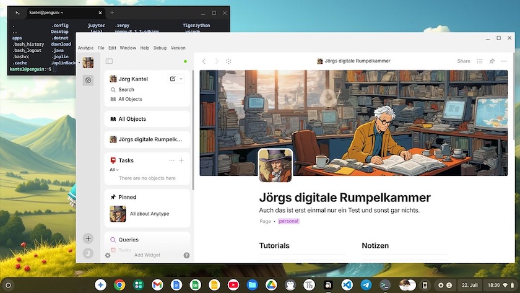
Task: Click the new object pencil icon
Action: 173,79
